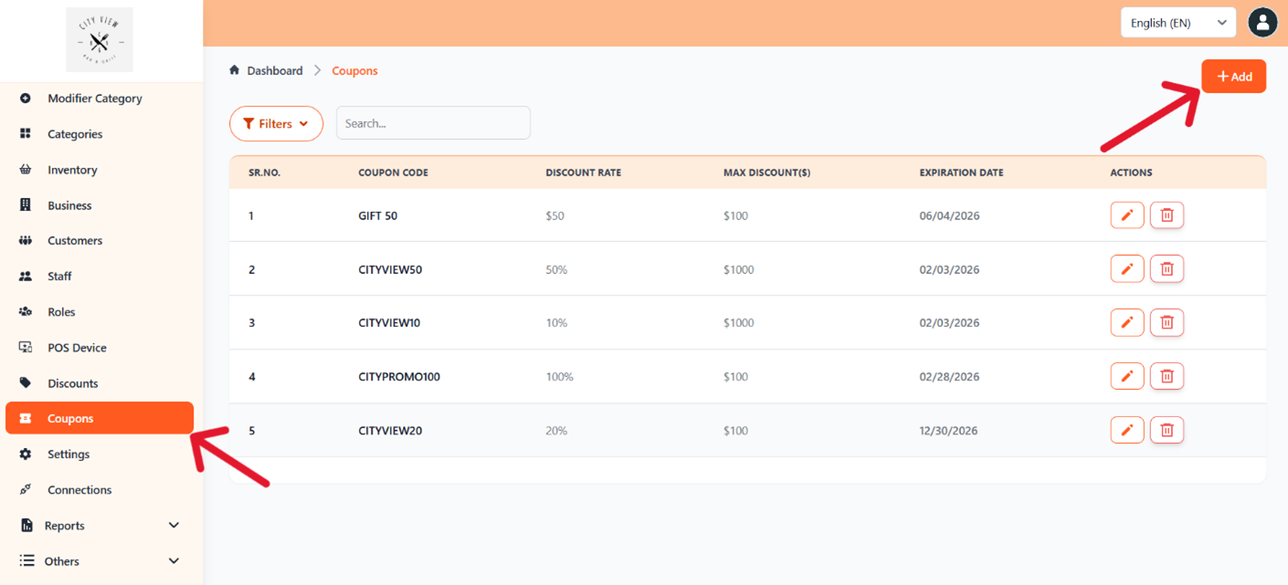Click the City View restaurant logo
This screenshot has height=585, width=1288.
100,40
